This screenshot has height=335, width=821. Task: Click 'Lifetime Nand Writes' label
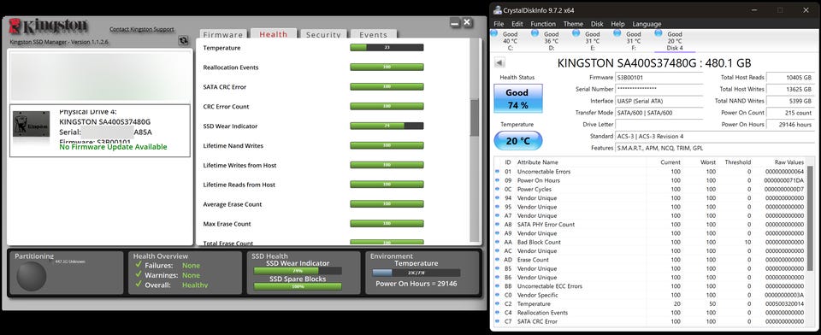(x=233, y=145)
